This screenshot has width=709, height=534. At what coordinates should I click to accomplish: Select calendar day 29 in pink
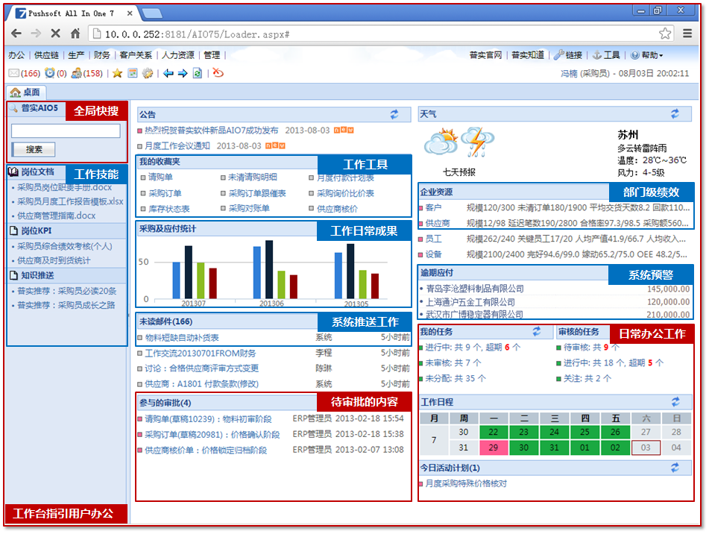pyautogui.click(x=494, y=447)
